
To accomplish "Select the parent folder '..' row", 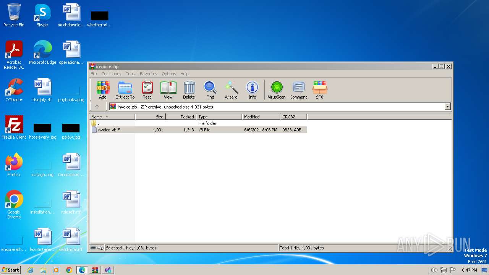I will [x=198, y=123].
